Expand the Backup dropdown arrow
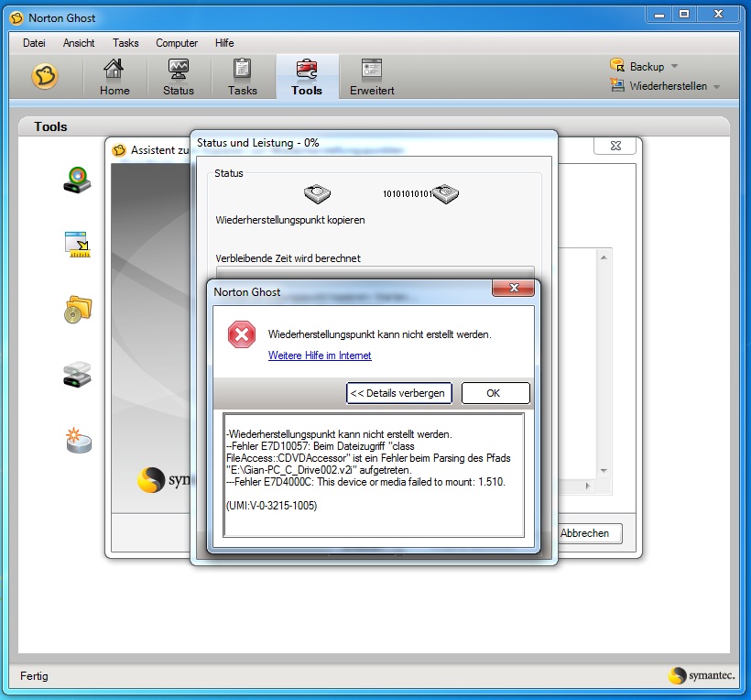Viewport: 751px width, 700px height. tap(674, 66)
